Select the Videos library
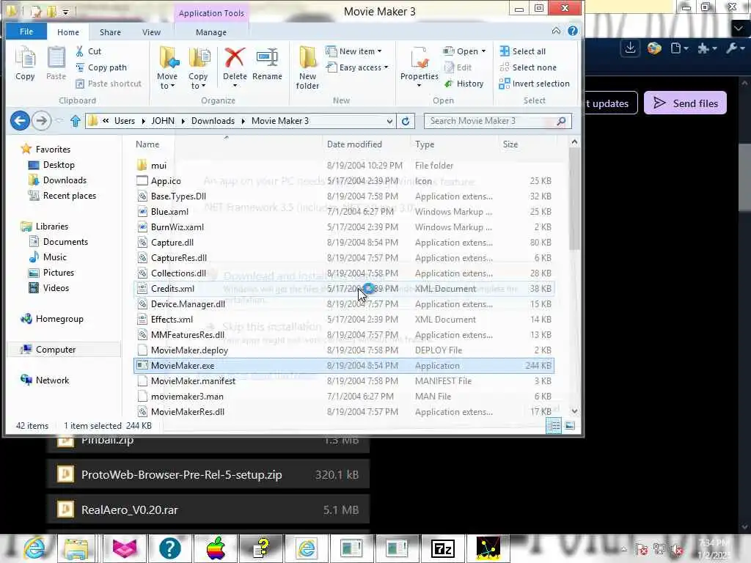 click(49, 287)
